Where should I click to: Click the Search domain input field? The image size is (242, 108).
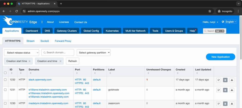(x=58, y=52)
